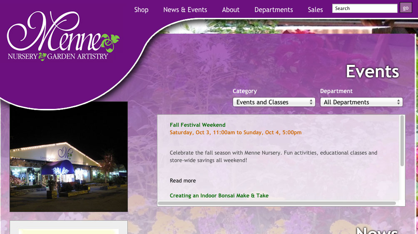The image size is (418, 234).
Task: Click the go search button
Action: coord(406,8)
